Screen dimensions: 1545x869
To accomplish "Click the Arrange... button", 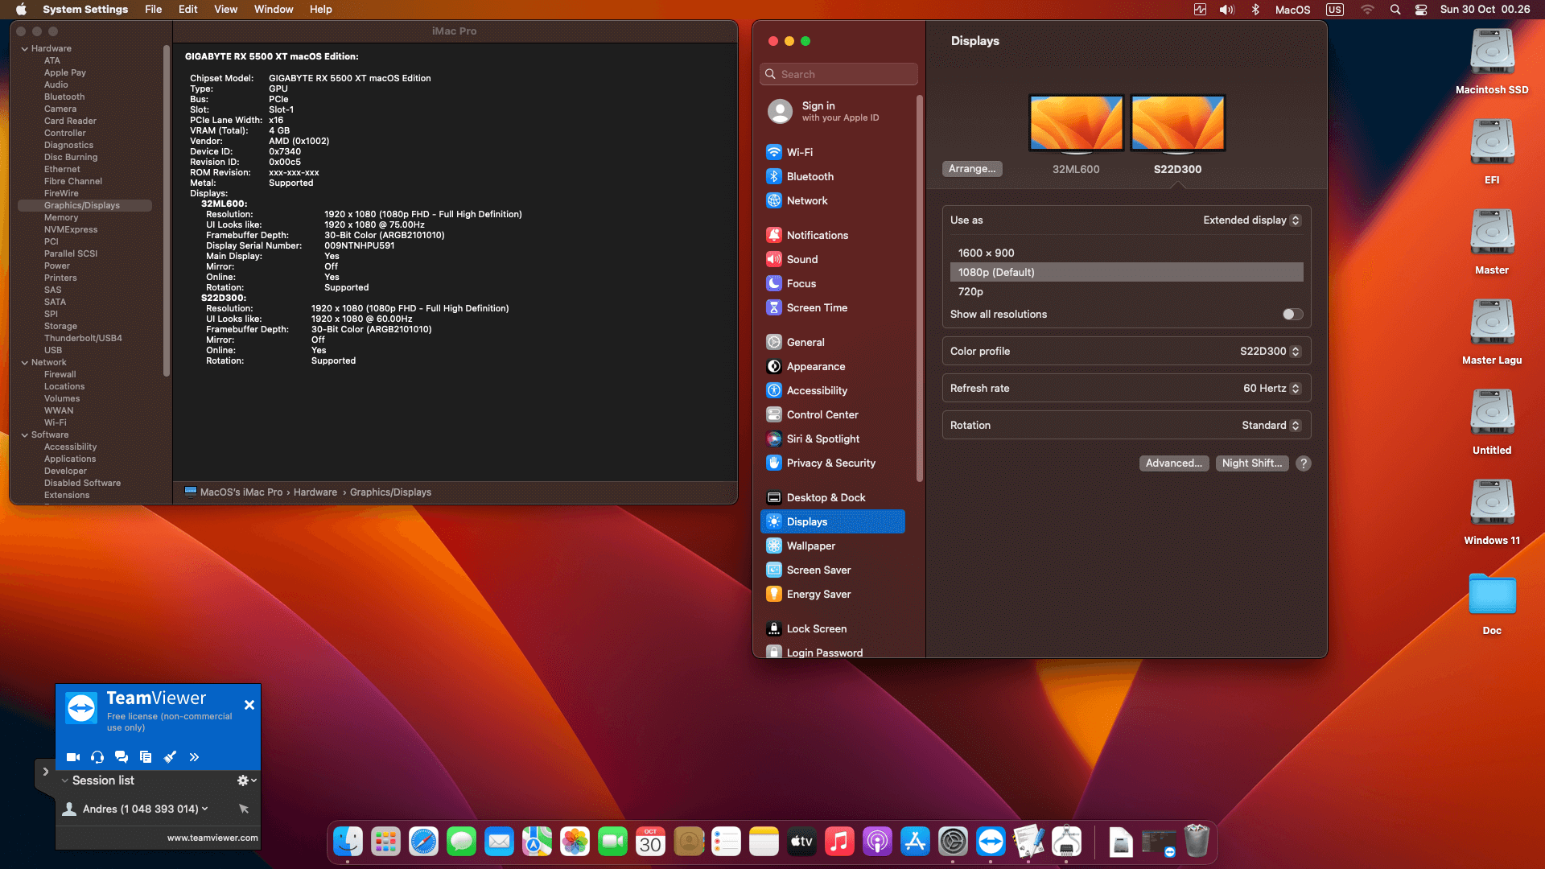I will point(971,169).
